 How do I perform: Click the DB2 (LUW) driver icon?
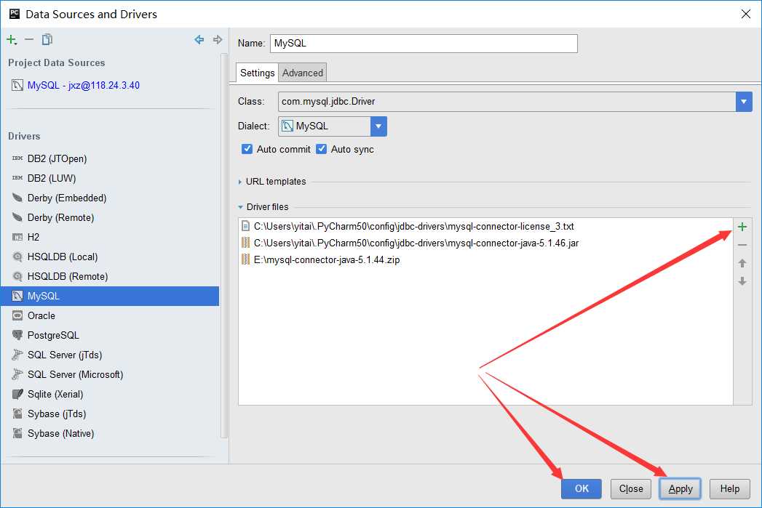17,178
